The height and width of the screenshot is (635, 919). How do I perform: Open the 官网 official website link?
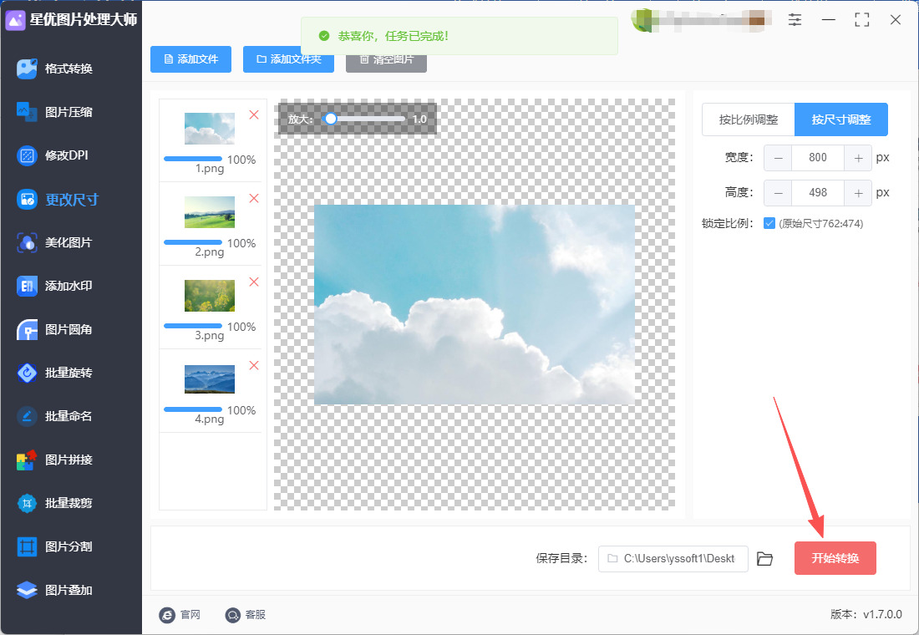pos(180,614)
